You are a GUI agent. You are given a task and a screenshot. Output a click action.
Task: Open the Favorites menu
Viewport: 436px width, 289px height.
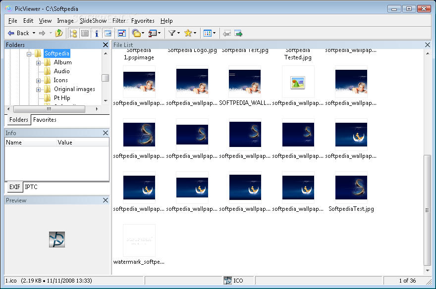point(143,21)
